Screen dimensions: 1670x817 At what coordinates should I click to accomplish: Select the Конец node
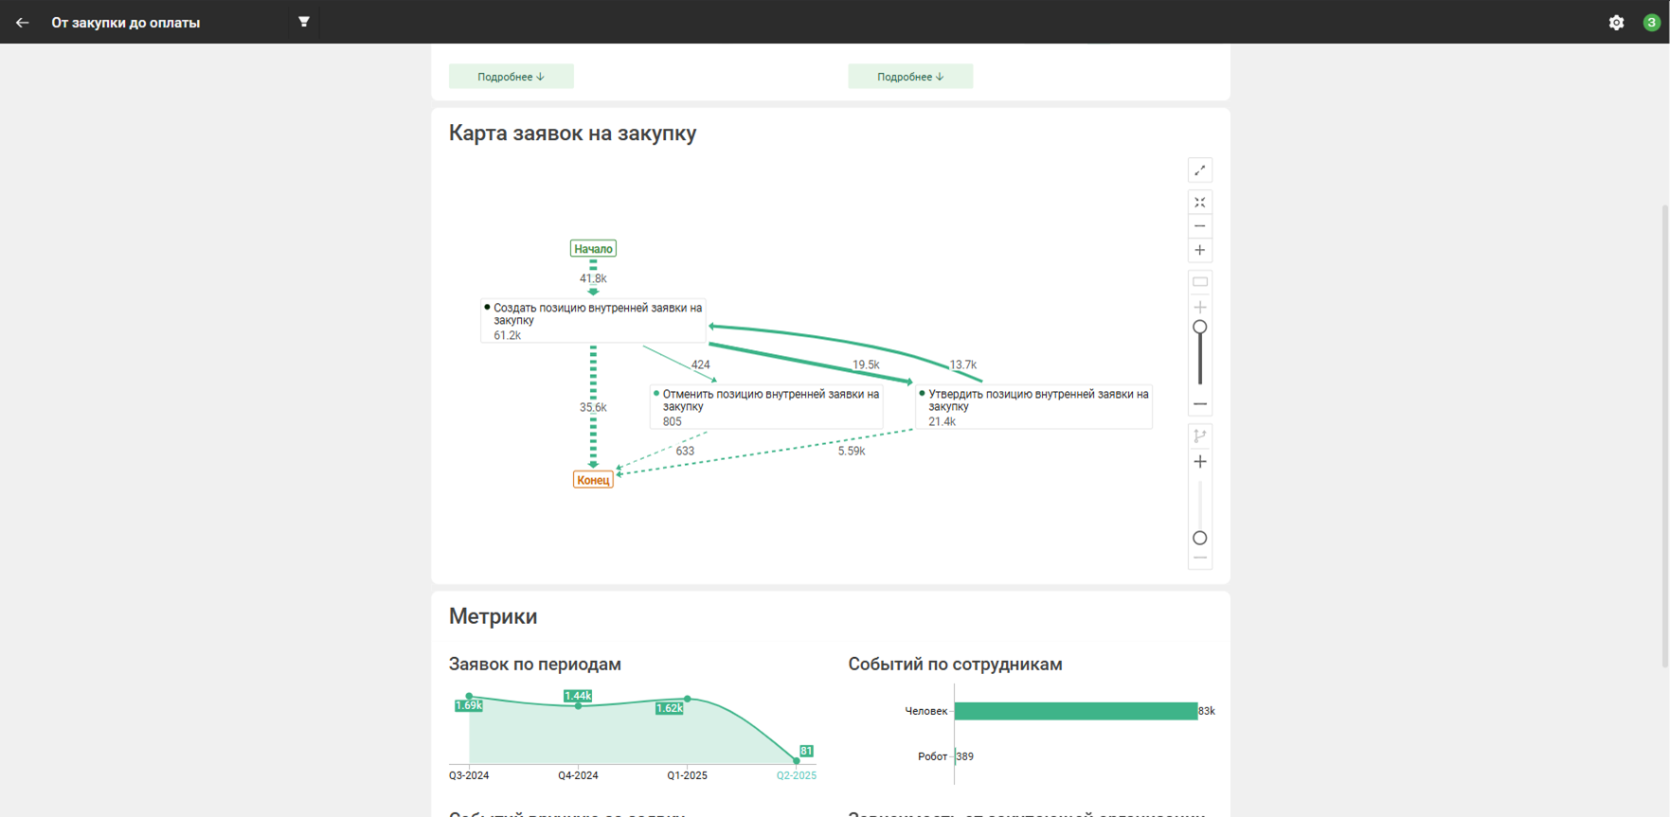coord(593,480)
